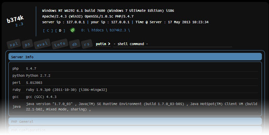Screen dimensions: 269x135
Task: Open the db tab
Action: [75, 44]
